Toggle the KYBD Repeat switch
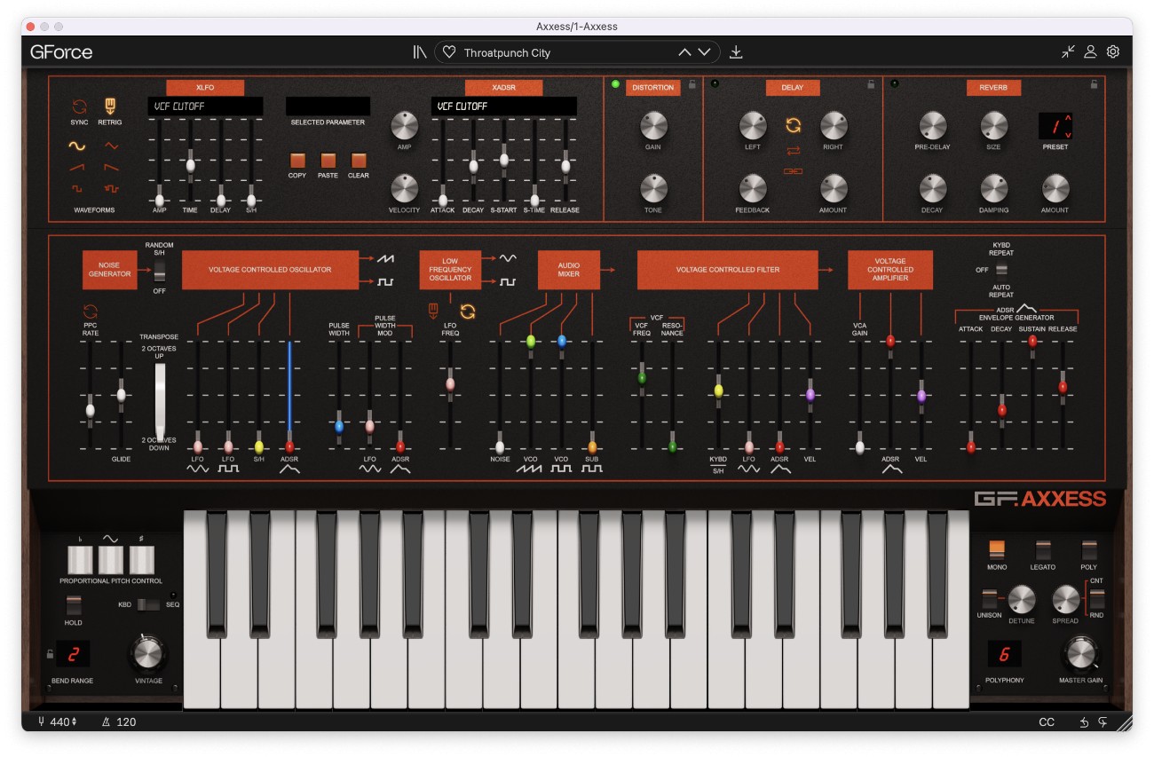Viewport: 1154px width, 757px height. click(x=1001, y=270)
